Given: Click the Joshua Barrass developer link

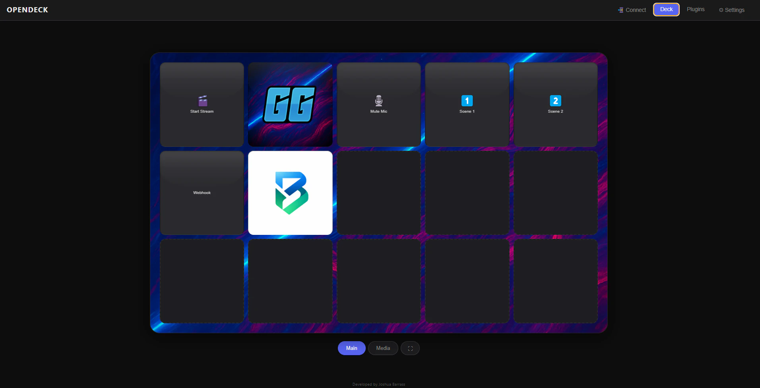Looking at the screenshot, I should click(391, 384).
